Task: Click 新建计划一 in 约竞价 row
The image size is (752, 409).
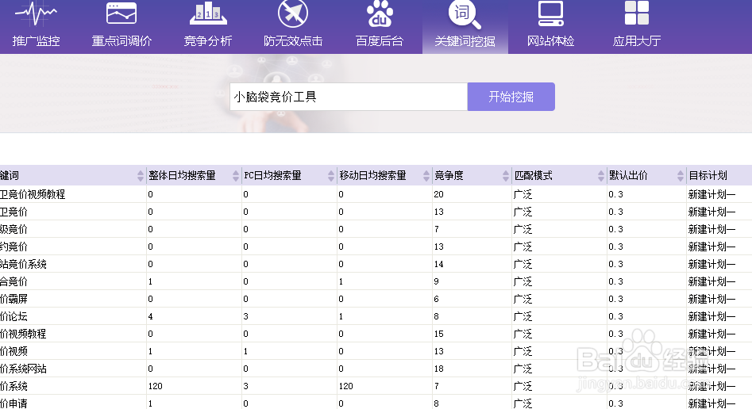Action: click(x=712, y=247)
